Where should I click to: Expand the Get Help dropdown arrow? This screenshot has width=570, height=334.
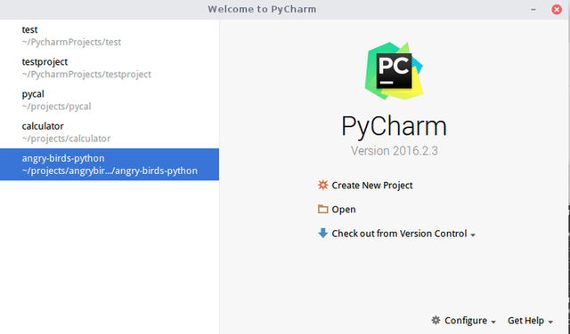point(550,322)
